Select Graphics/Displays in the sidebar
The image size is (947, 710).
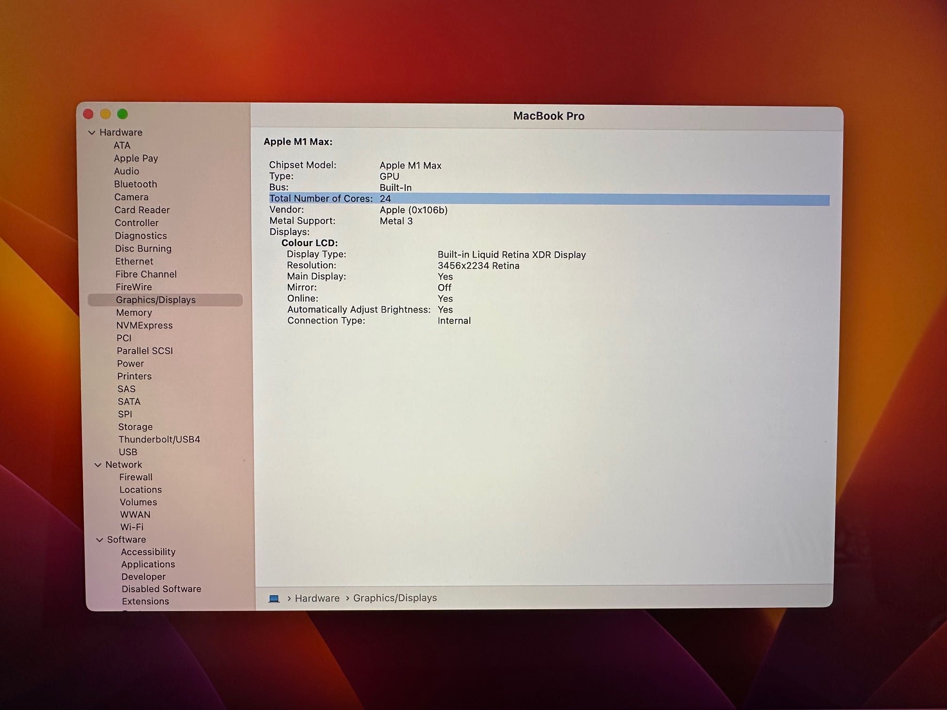(x=165, y=300)
